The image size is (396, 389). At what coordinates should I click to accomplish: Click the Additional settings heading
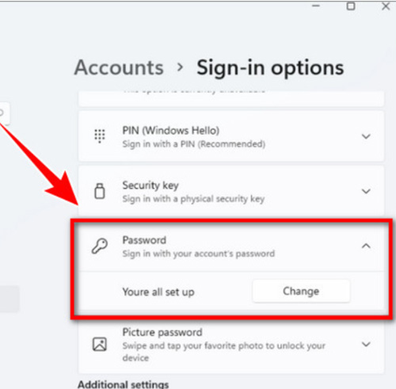pyautogui.click(x=124, y=384)
